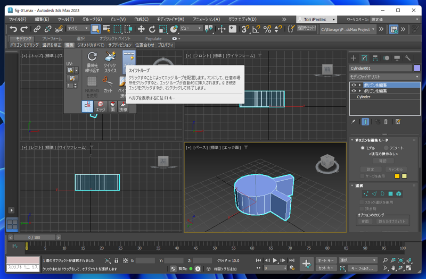Click the Pin Stack icon
Screen dimensions: 426x279
pos(353,122)
